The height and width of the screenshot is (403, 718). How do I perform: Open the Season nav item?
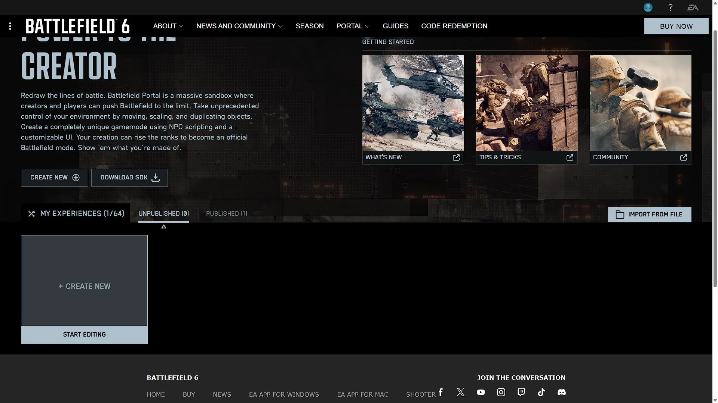pyautogui.click(x=310, y=26)
